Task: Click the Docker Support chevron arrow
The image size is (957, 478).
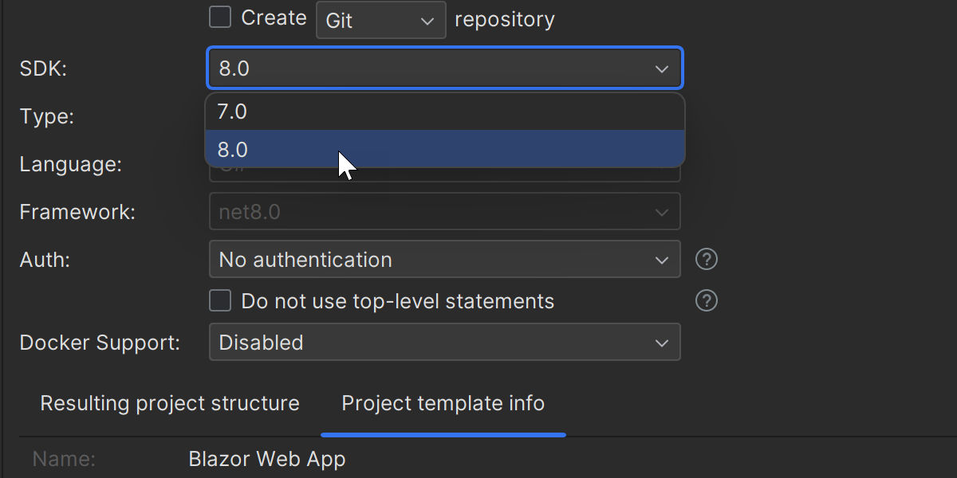Action: pos(662,343)
